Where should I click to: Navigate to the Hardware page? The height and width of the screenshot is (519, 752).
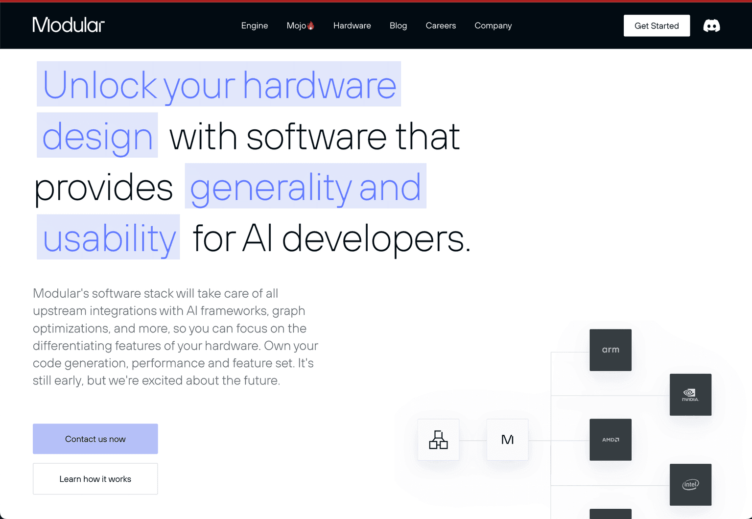click(352, 25)
